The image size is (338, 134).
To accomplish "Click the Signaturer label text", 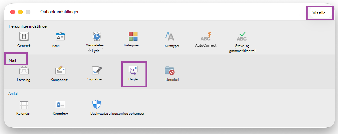I will (95, 79).
